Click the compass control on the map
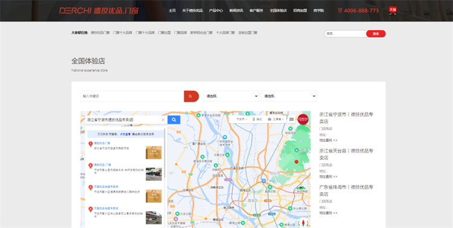The height and width of the screenshot is (228, 453). coord(303,223)
